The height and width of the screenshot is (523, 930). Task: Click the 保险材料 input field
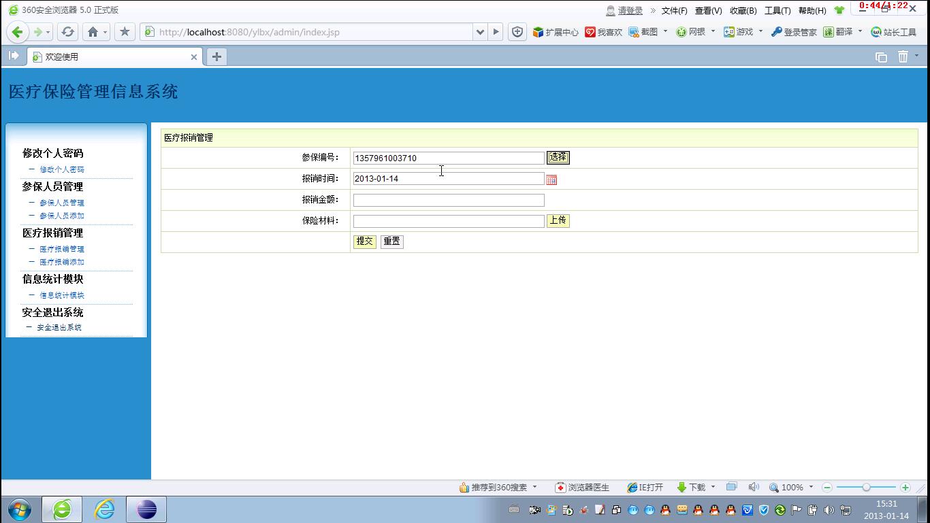(449, 221)
